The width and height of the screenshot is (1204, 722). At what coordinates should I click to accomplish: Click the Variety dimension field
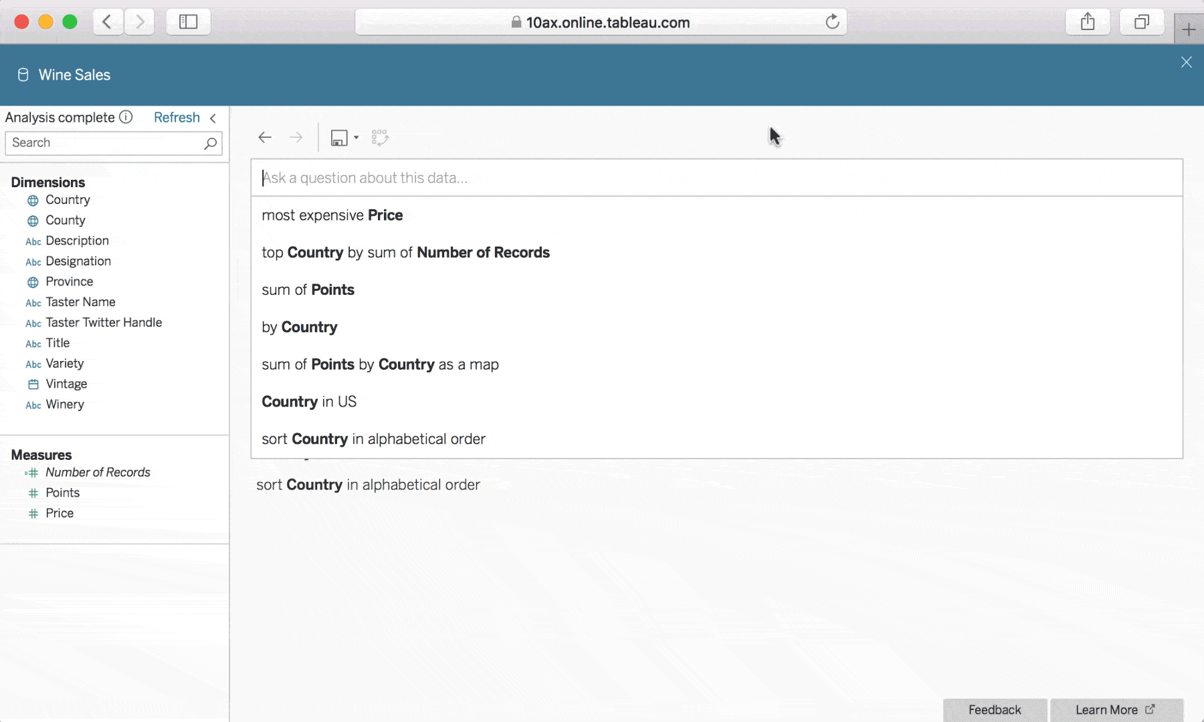pyautogui.click(x=65, y=364)
